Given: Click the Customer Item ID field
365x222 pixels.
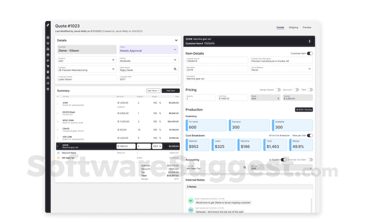Looking at the screenshot, I should coord(217,60).
